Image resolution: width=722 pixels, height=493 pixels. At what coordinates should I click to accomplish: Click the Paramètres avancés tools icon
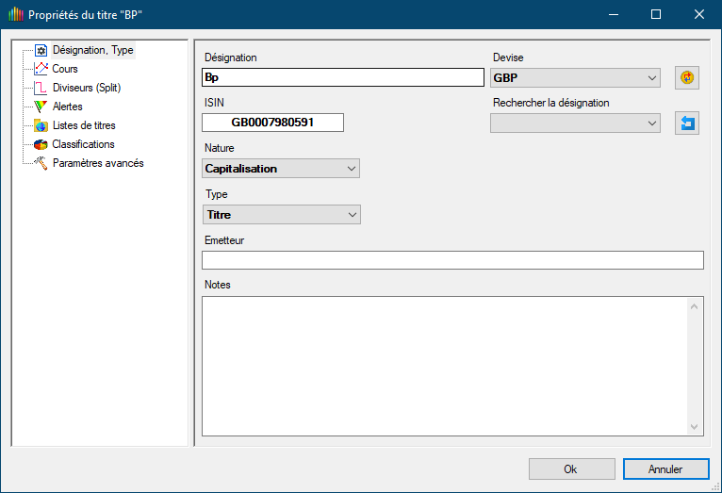(41, 163)
